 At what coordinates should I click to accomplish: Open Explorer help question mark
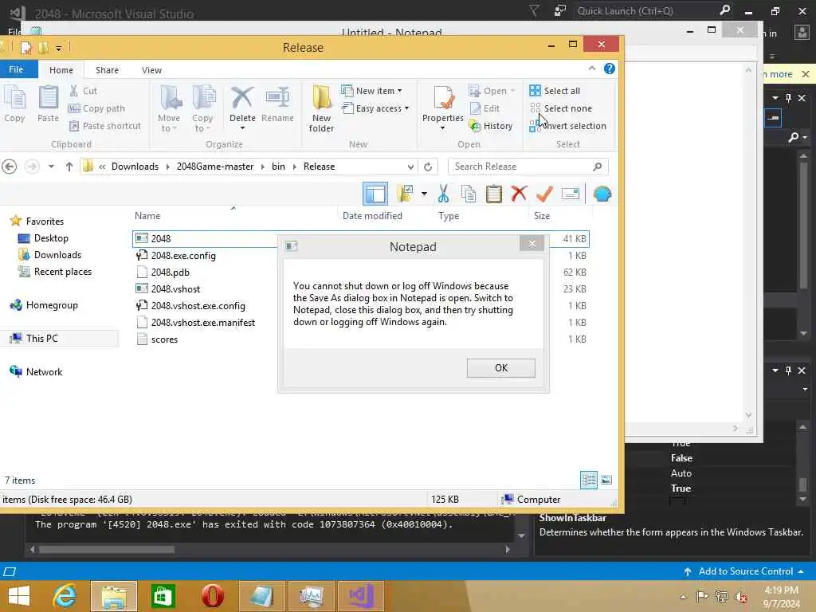[x=610, y=69]
